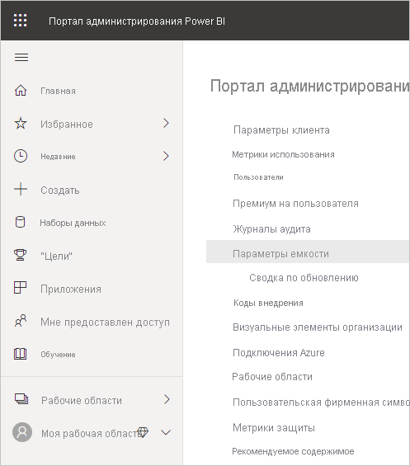Click the "Цели" trophy icon
This screenshot has height=466, width=410.
[21, 255]
